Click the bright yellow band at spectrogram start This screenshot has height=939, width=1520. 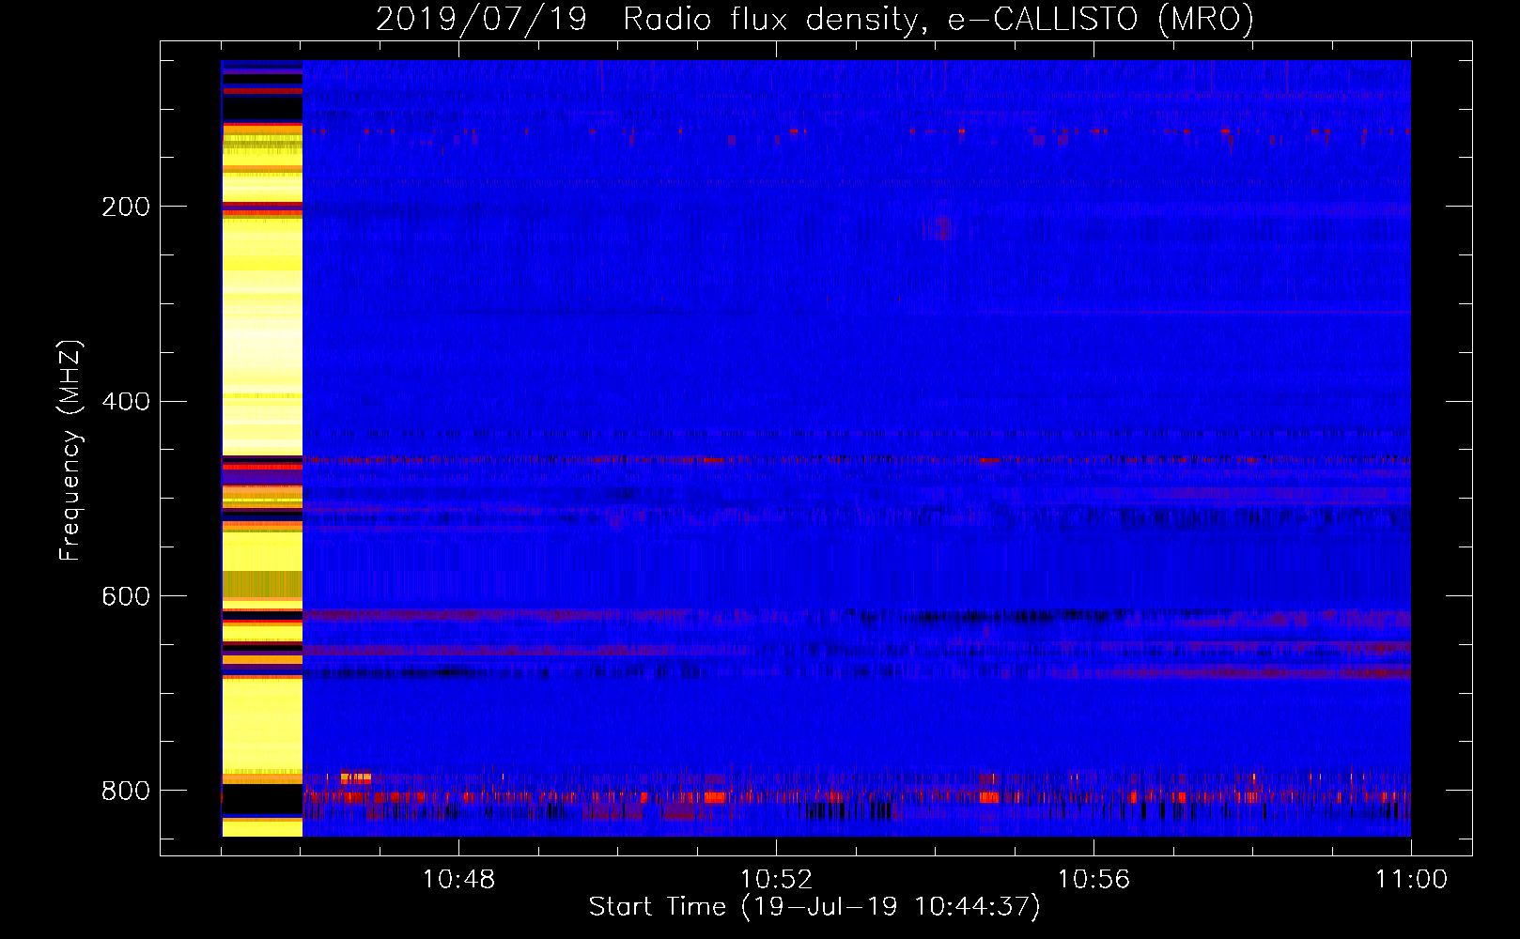coord(262,449)
